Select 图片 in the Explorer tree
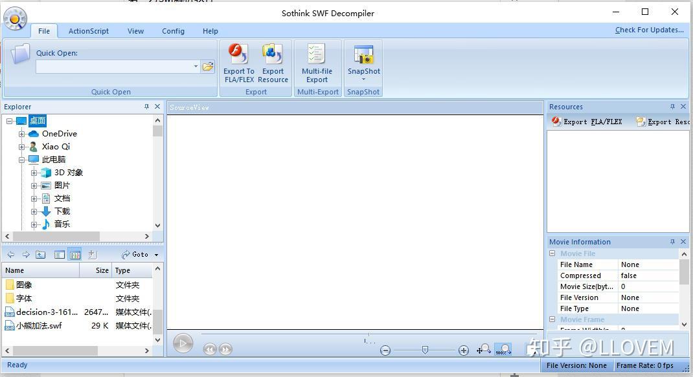 (62, 186)
